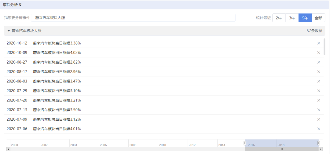The height and width of the screenshot is (154, 330).
Task: Grab the left handle of timeline range
Action: click(245, 143)
